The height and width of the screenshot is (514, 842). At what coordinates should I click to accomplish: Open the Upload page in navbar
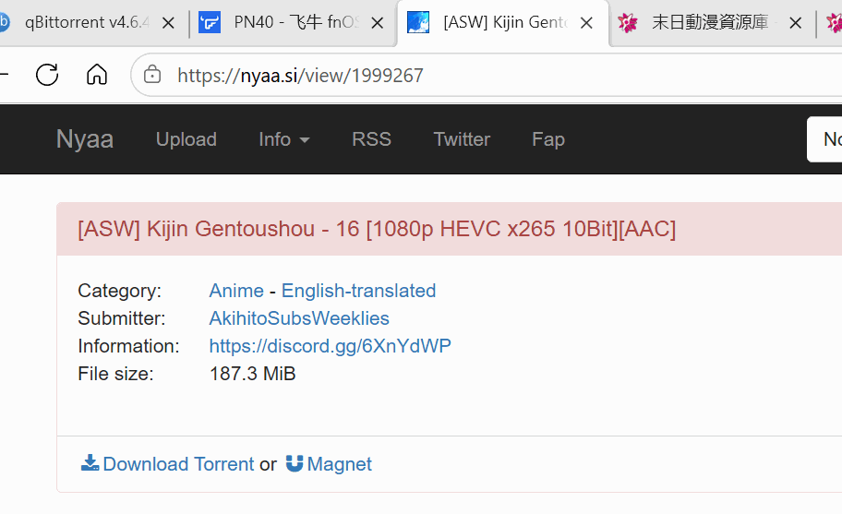(186, 139)
